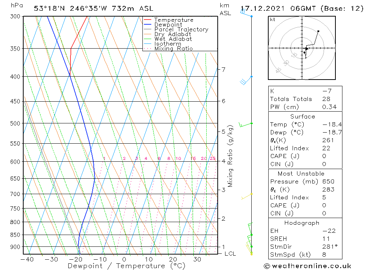369x270 pixels.
Task: Click the 30 temperature axis value
Action: tap(197, 259)
